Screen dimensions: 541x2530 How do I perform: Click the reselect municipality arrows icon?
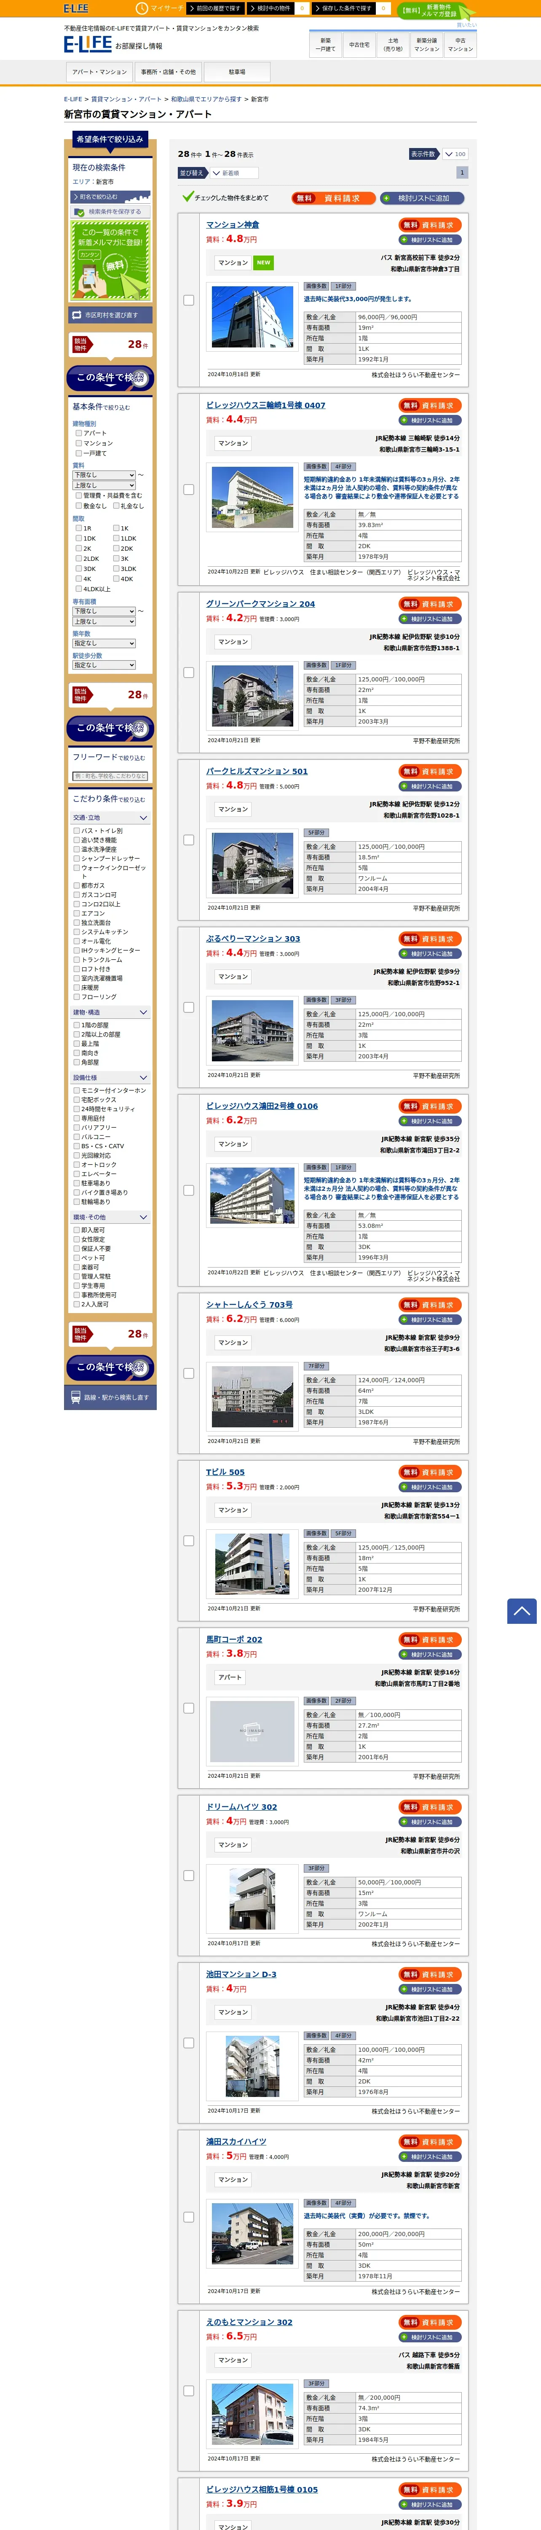[77, 315]
